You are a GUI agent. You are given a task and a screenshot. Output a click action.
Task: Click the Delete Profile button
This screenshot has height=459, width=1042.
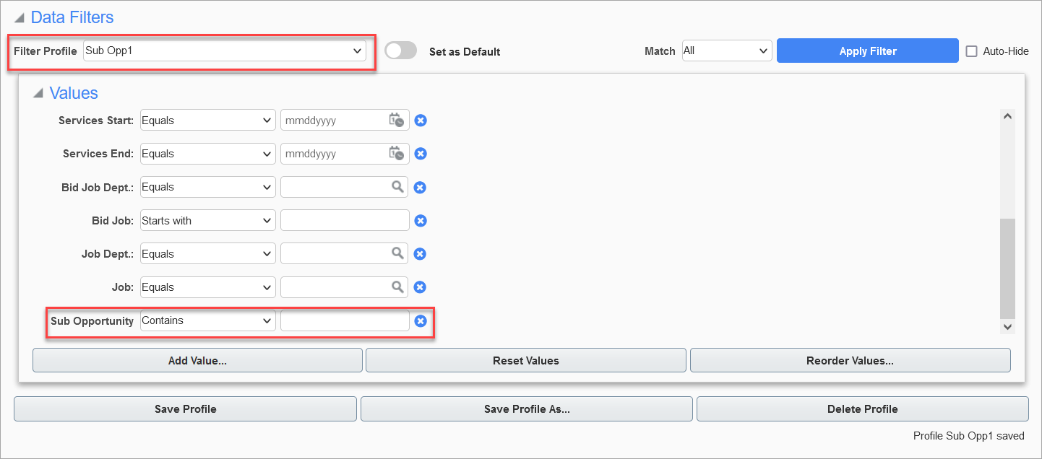(x=862, y=408)
